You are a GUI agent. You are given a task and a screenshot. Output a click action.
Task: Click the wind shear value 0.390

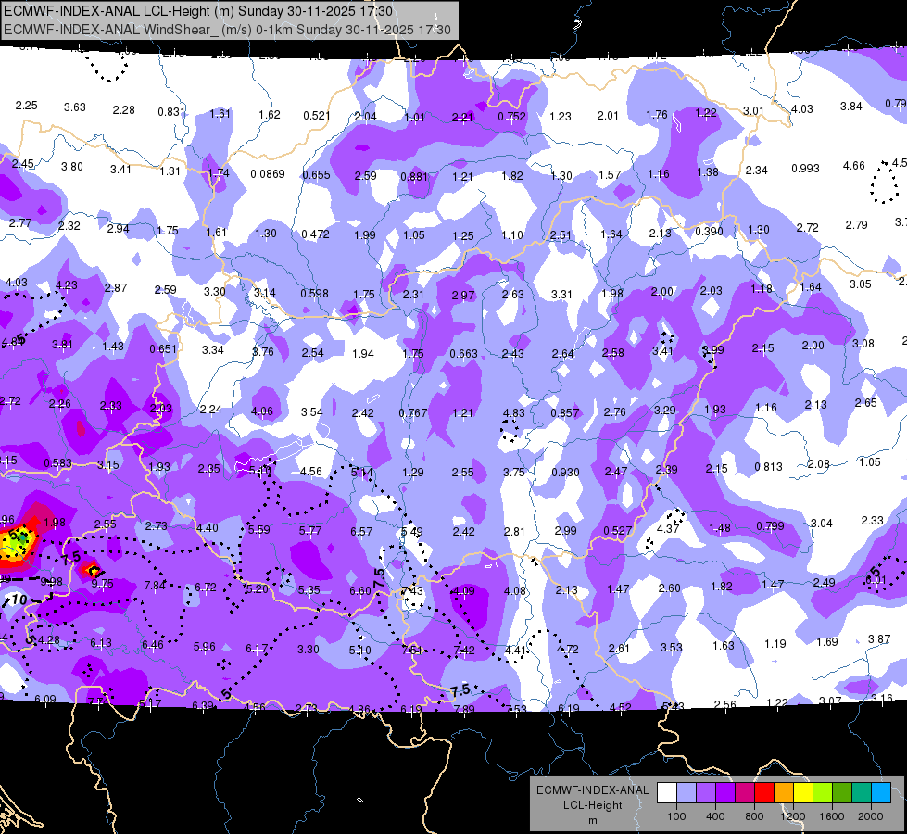709,232
